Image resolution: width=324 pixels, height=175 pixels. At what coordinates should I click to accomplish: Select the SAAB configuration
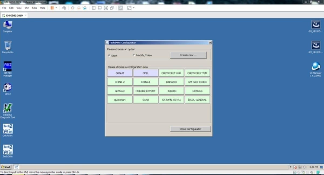click(146, 99)
